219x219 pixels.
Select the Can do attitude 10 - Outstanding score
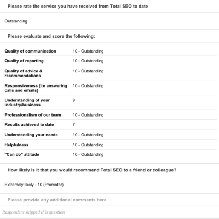(x=88, y=154)
